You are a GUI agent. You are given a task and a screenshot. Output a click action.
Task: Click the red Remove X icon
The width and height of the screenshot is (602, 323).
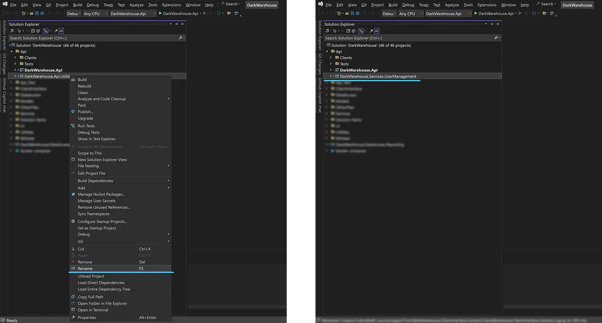73,262
